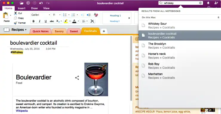
Task: Increase the indent level
Action: [89, 15]
